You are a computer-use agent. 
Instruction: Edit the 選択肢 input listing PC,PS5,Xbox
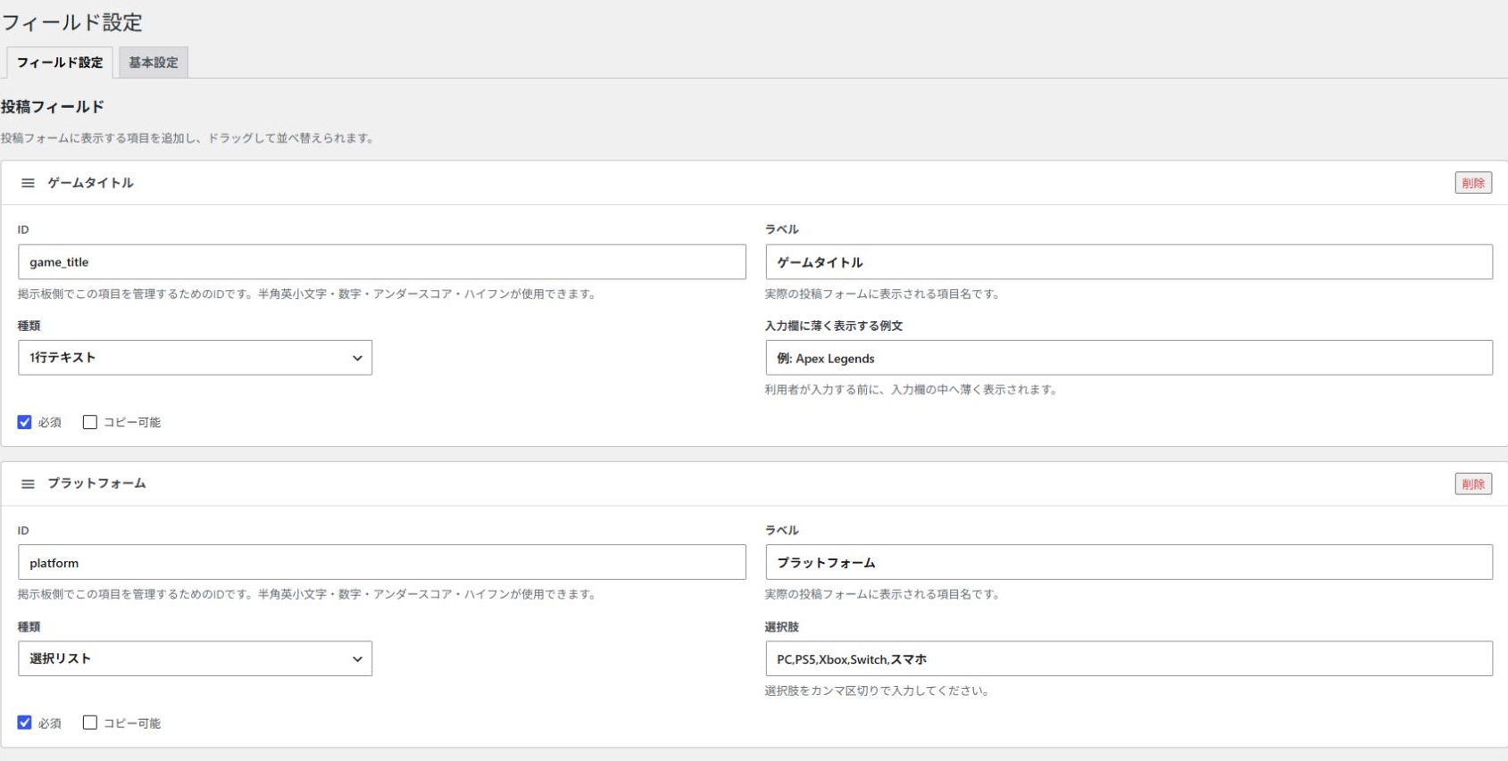1129,658
